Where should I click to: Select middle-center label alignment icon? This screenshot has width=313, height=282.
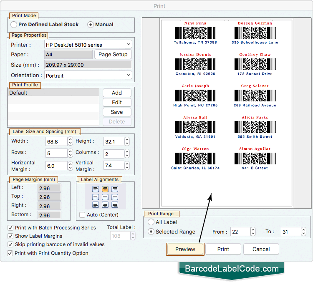point(105,197)
